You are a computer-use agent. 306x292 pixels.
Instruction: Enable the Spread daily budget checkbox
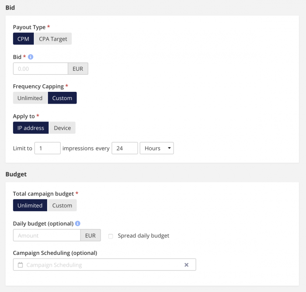pyautogui.click(x=111, y=236)
